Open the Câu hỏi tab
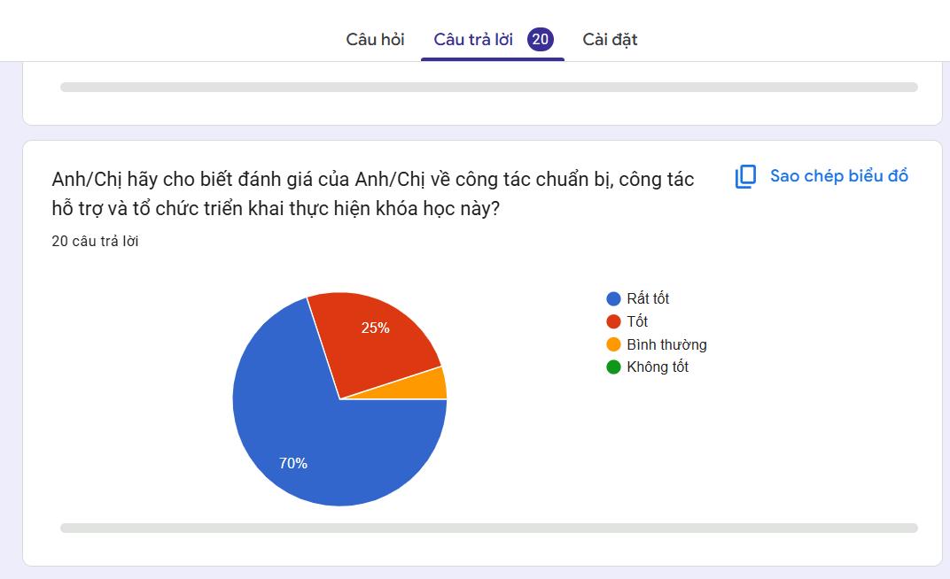The width and height of the screenshot is (950, 579). coord(375,39)
